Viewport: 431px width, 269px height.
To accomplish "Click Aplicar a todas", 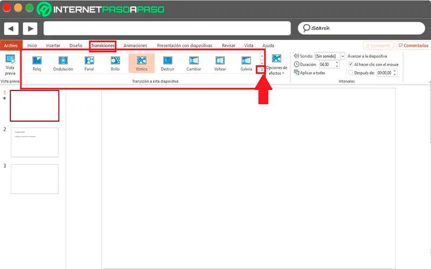I will (x=309, y=73).
